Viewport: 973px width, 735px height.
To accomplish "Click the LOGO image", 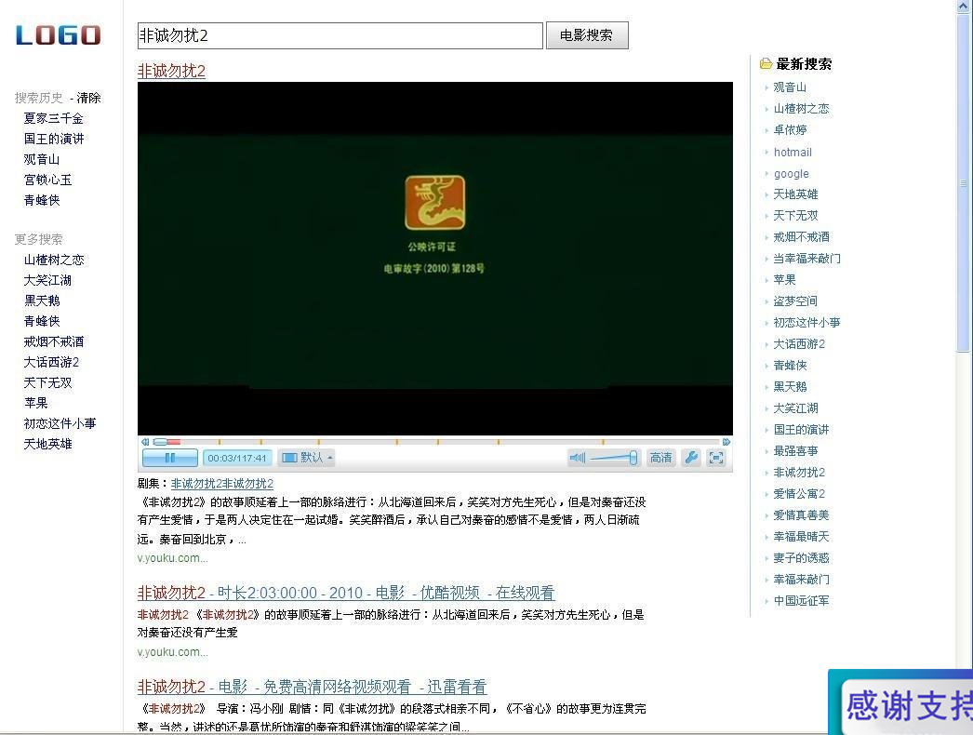I will pyautogui.click(x=58, y=35).
